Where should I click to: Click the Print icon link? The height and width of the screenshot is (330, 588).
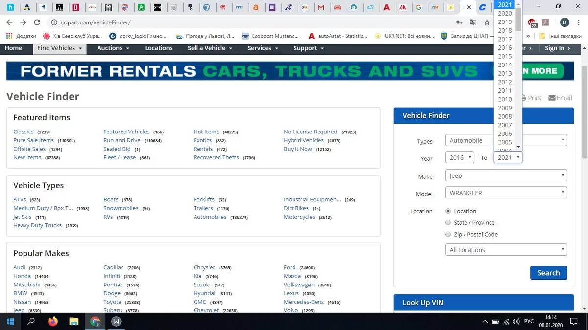(x=531, y=98)
